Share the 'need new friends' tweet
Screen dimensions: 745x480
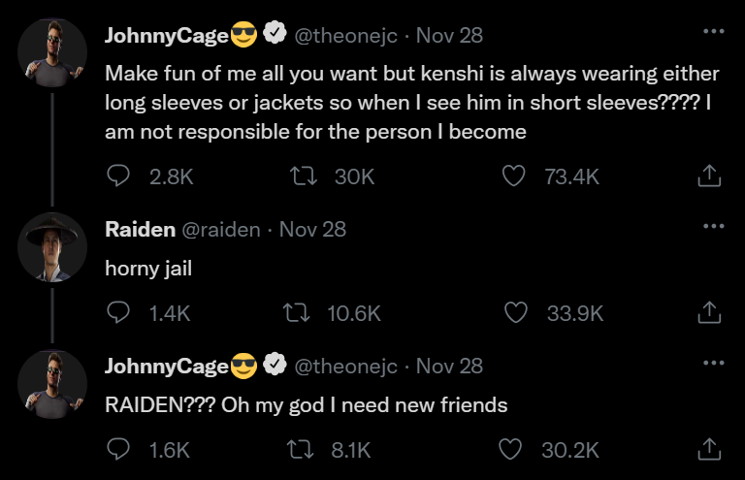click(709, 450)
